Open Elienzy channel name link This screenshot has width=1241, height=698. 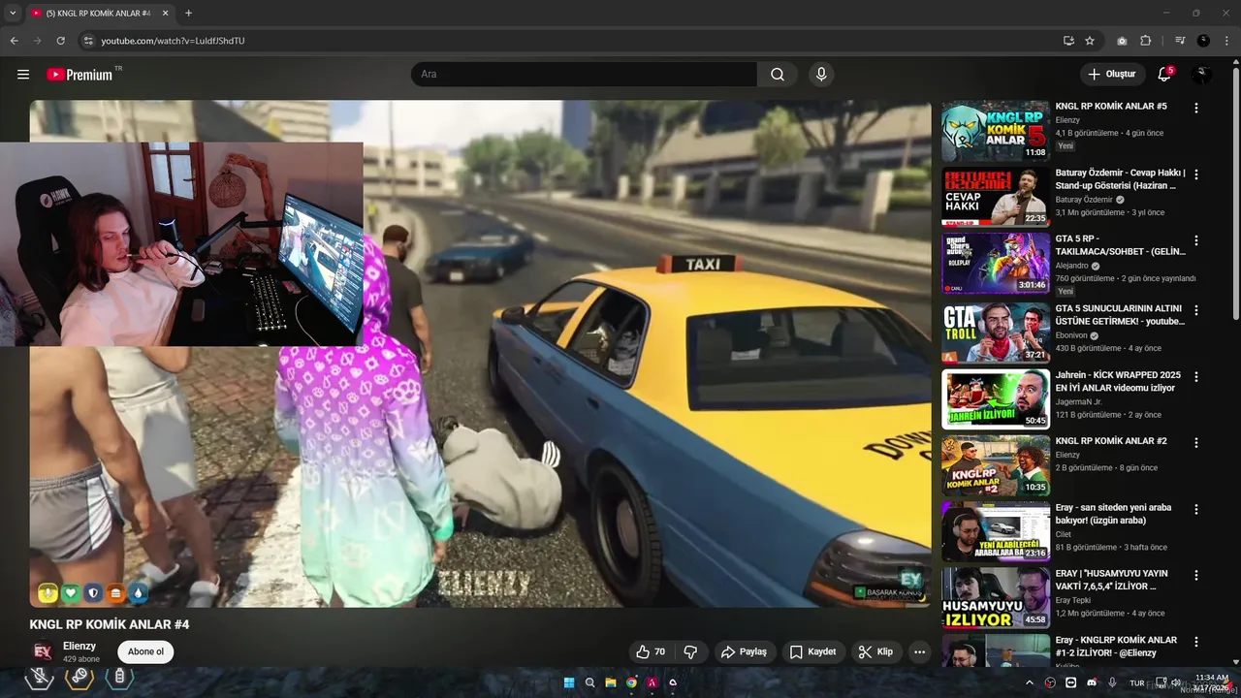(80, 646)
